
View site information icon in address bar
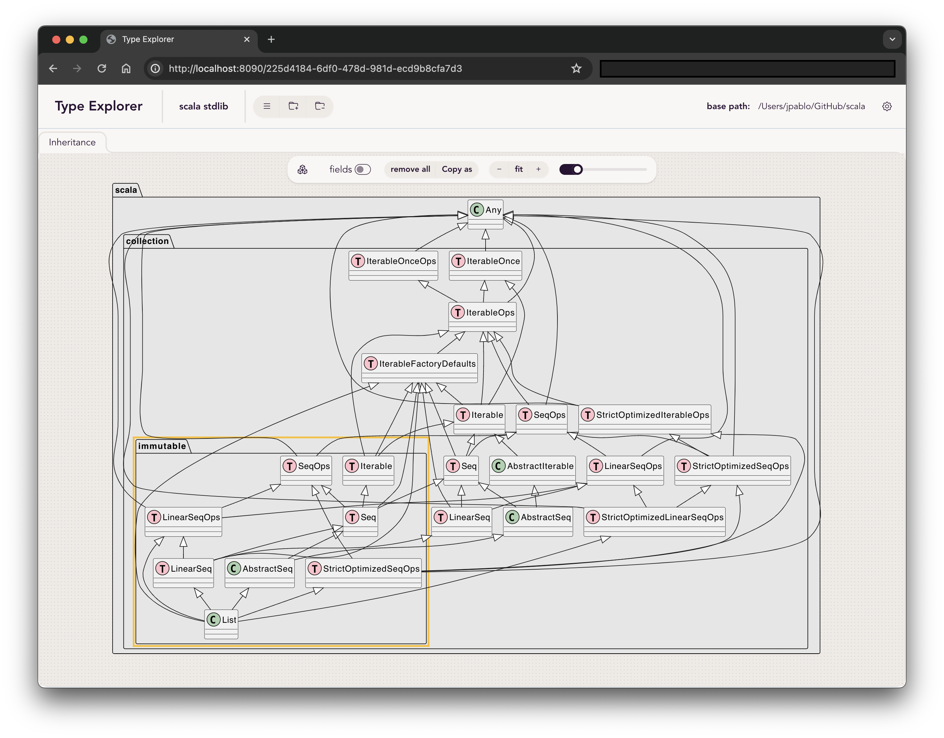tap(155, 69)
